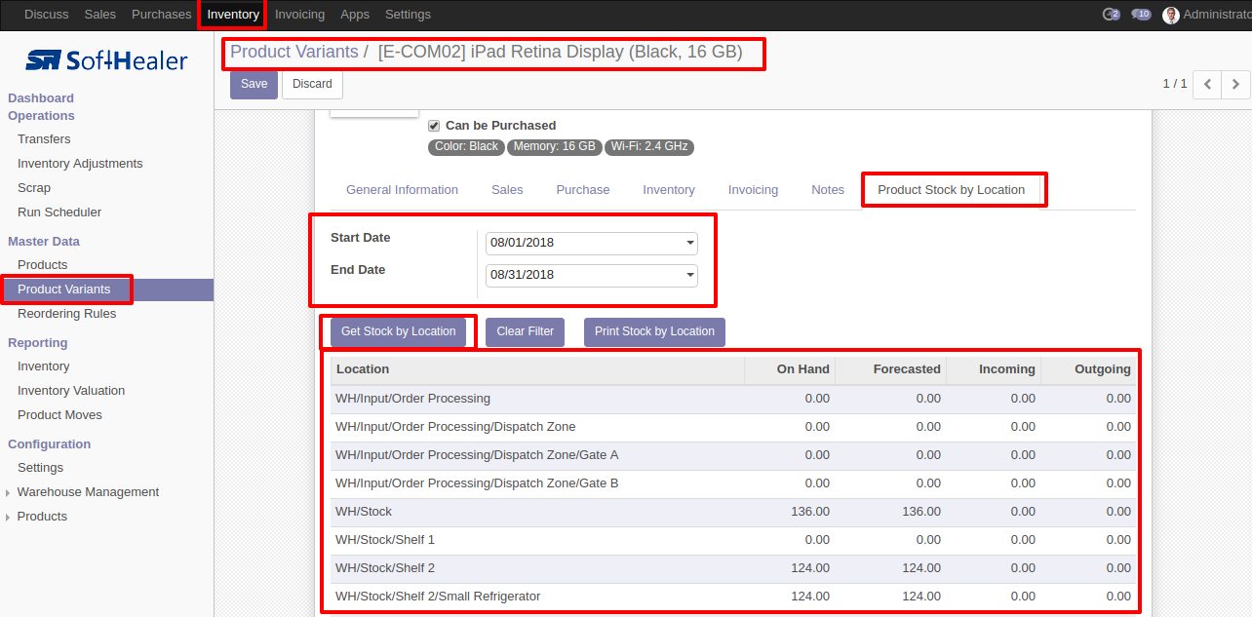Open Run Scheduler in the sidebar

[x=59, y=212]
